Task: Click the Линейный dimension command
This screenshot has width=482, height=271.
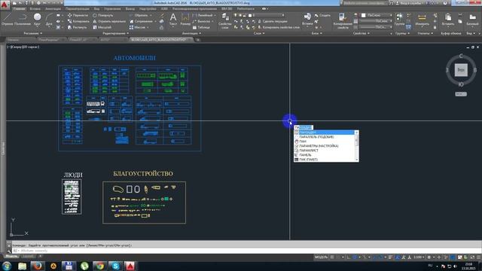Action: tap(203, 15)
